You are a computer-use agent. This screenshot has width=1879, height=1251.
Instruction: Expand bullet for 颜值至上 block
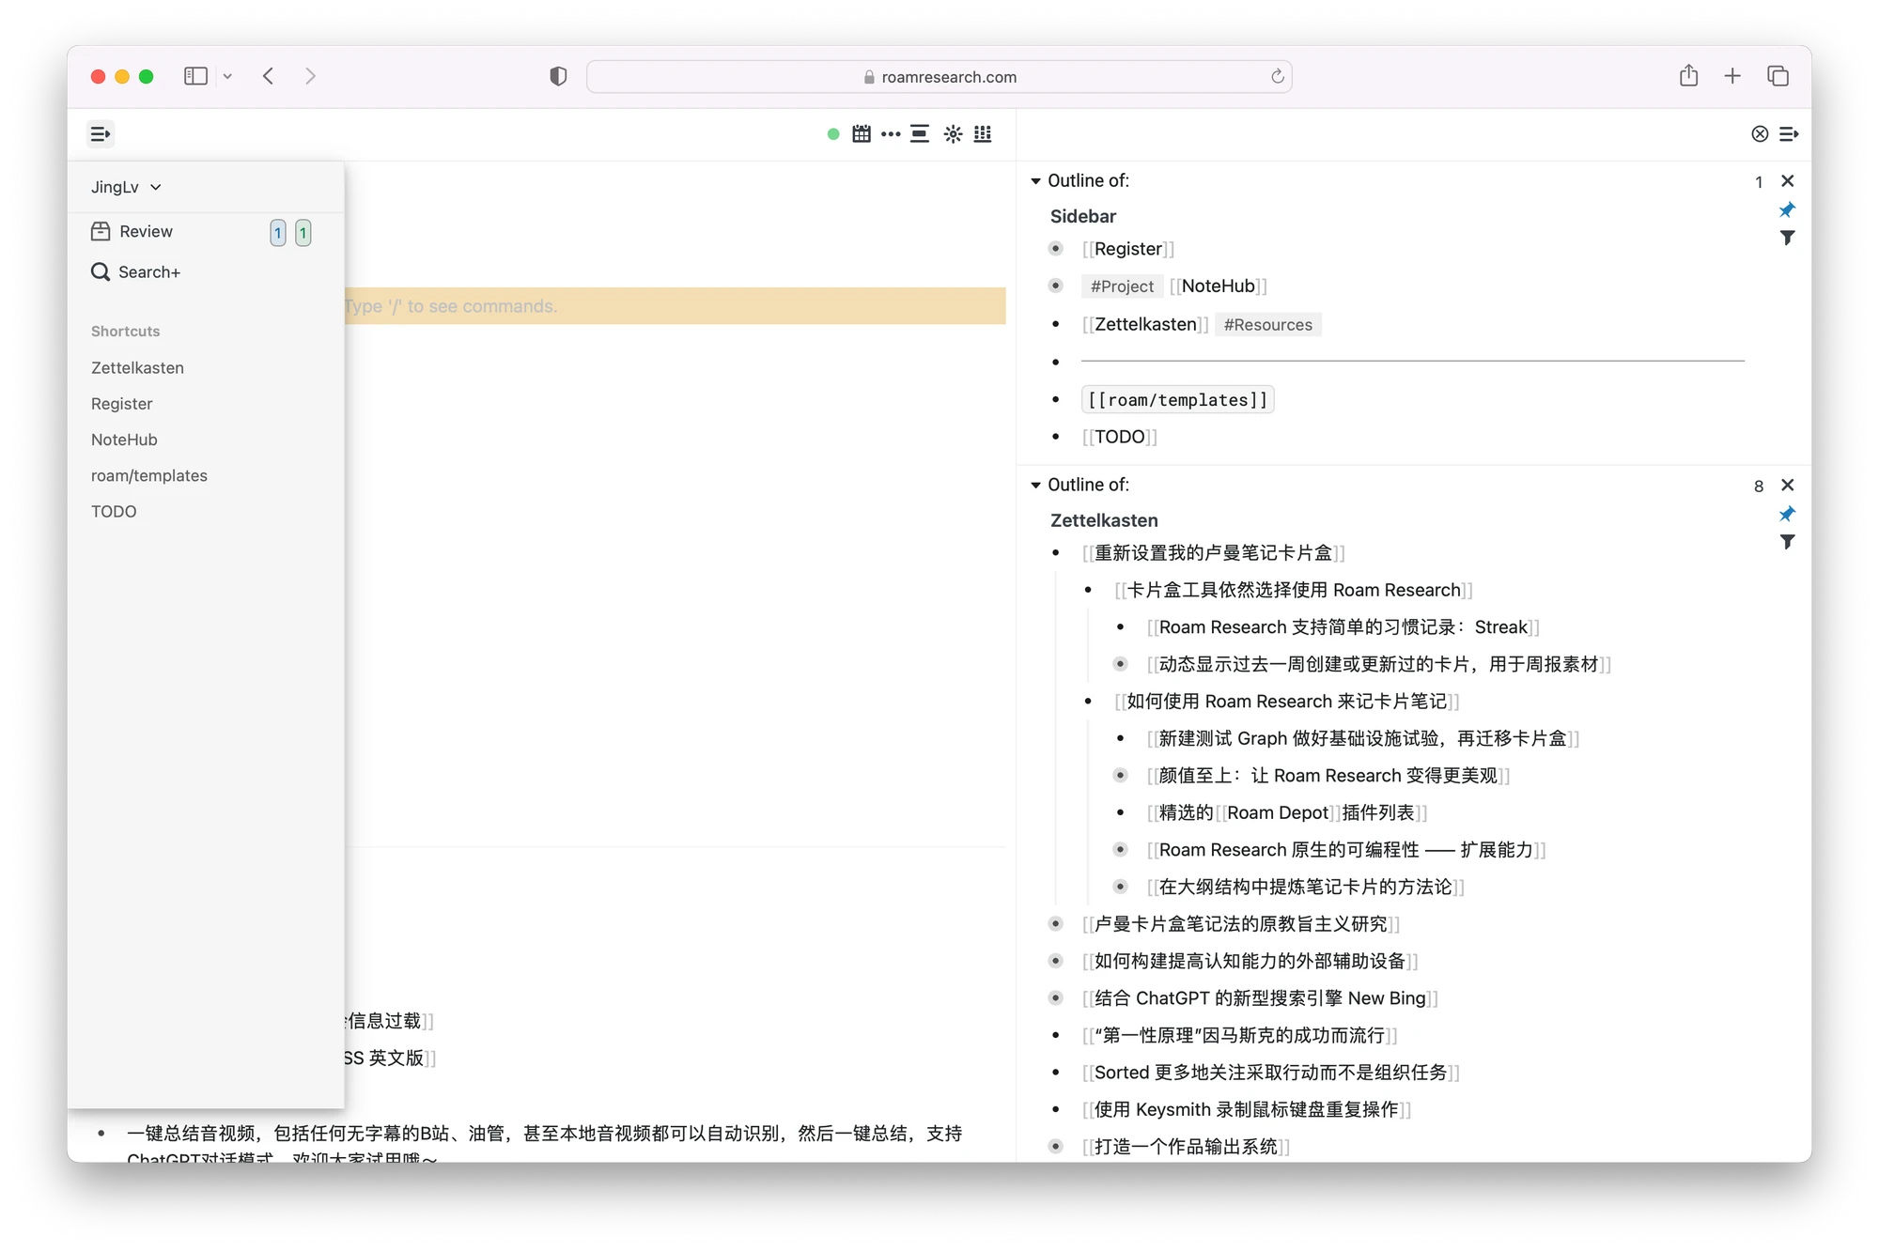(1121, 776)
